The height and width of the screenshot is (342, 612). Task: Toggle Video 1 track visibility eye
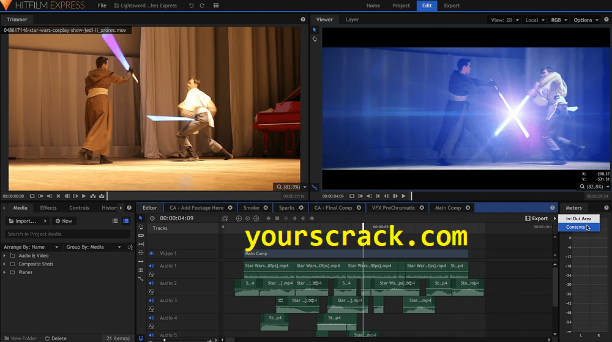pos(151,253)
